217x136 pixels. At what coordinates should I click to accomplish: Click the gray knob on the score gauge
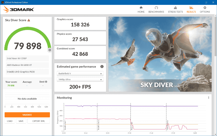(50, 50)
